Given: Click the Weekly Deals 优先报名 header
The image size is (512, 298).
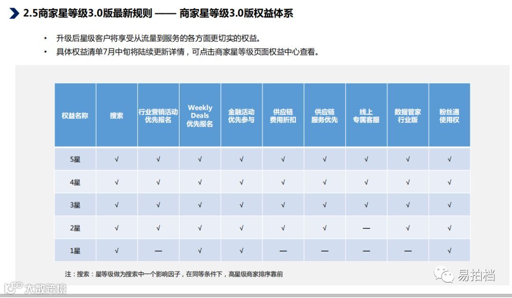Looking at the screenshot, I should [200, 115].
